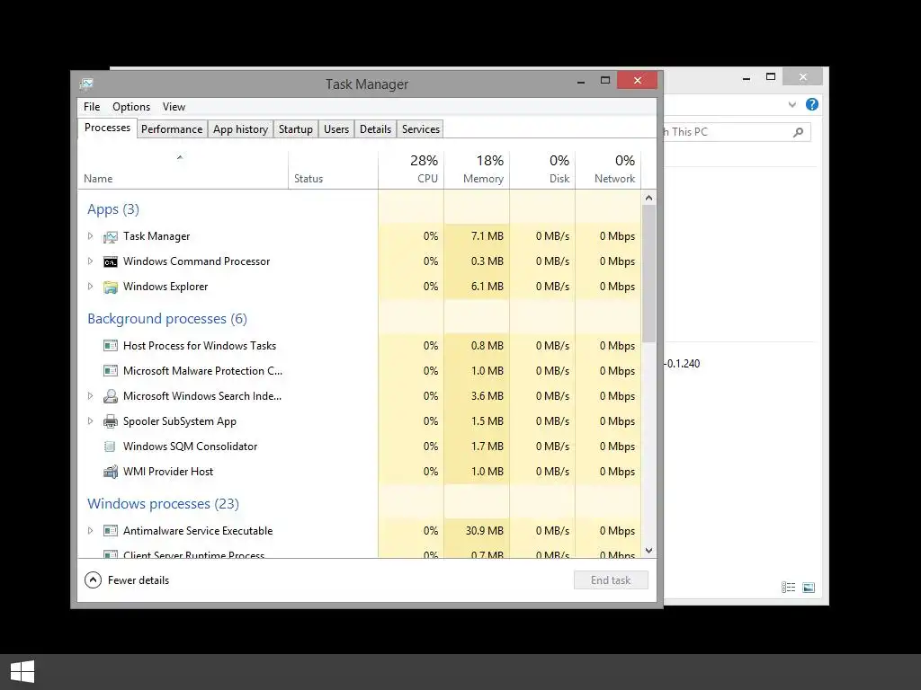Viewport: 921px width, 690px height.
Task: Open the File menu
Action: point(92,107)
